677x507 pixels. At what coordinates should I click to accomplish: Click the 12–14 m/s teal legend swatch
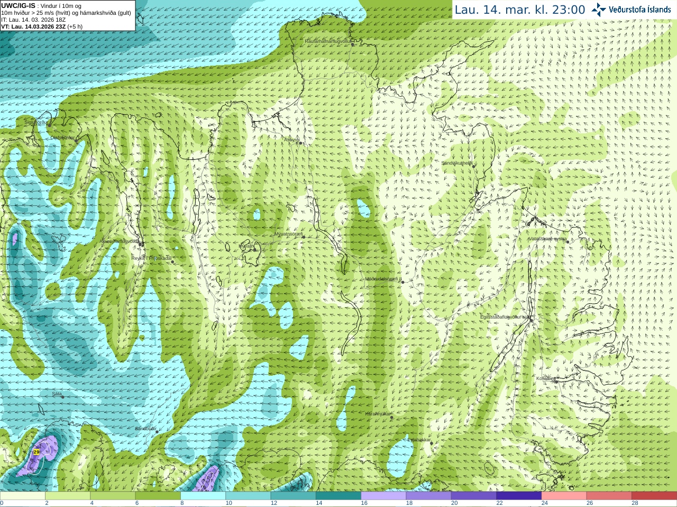(x=293, y=496)
